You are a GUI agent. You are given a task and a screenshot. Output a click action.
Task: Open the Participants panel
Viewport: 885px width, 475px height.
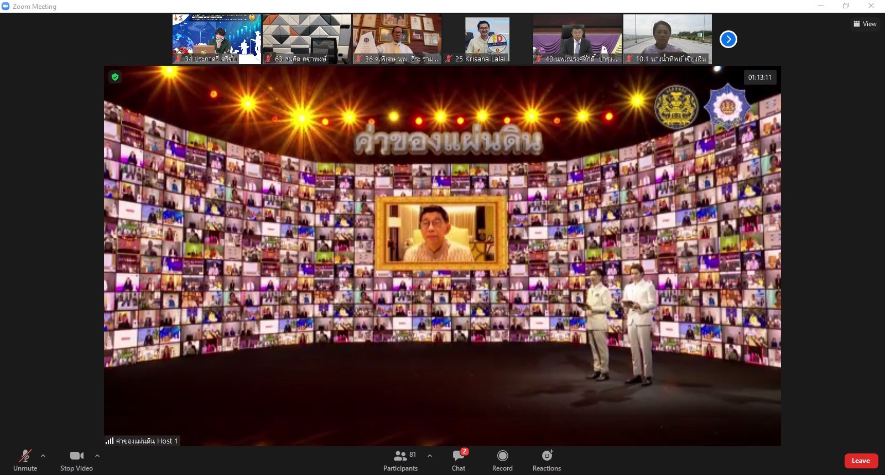(x=400, y=460)
